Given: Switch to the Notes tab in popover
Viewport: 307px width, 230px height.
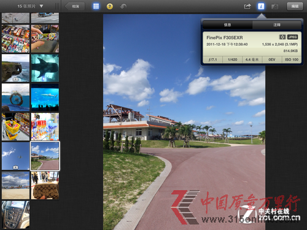Looking at the screenshot, I should click(x=277, y=25).
